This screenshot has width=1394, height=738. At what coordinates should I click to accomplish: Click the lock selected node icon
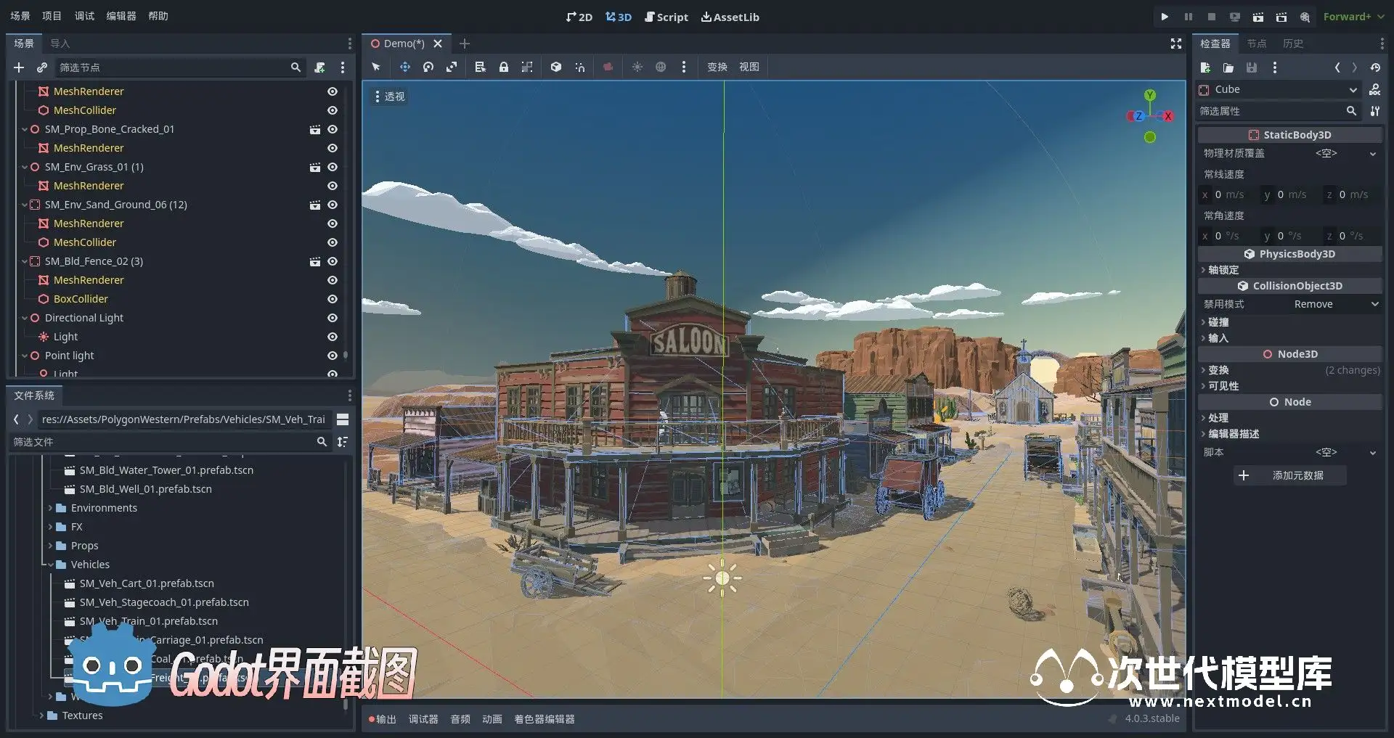(x=503, y=67)
